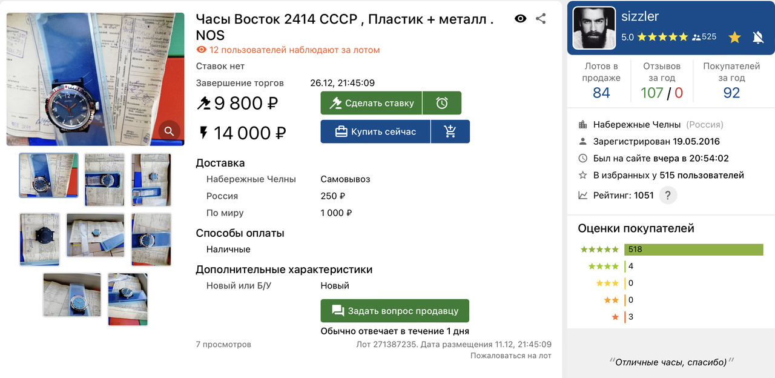Click the magnifier zoom icon on main photo
Screen dimensions: 775x378
(x=169, y=130)
